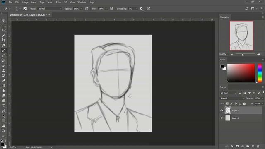Select the Magic Wand tool
The width and height of the screenshot is (265, 149).
pyautogui.click(x=4, y=35)
